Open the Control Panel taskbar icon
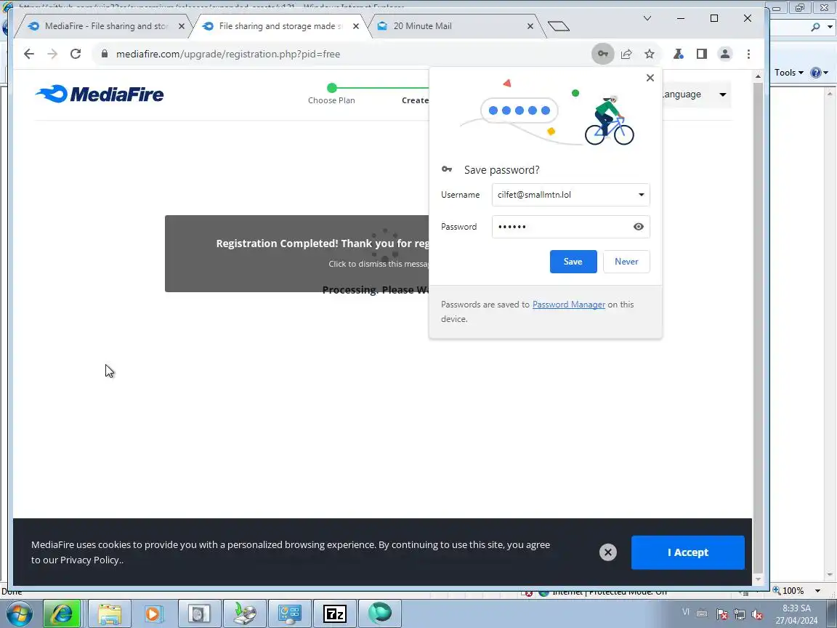 click(290, 614)
